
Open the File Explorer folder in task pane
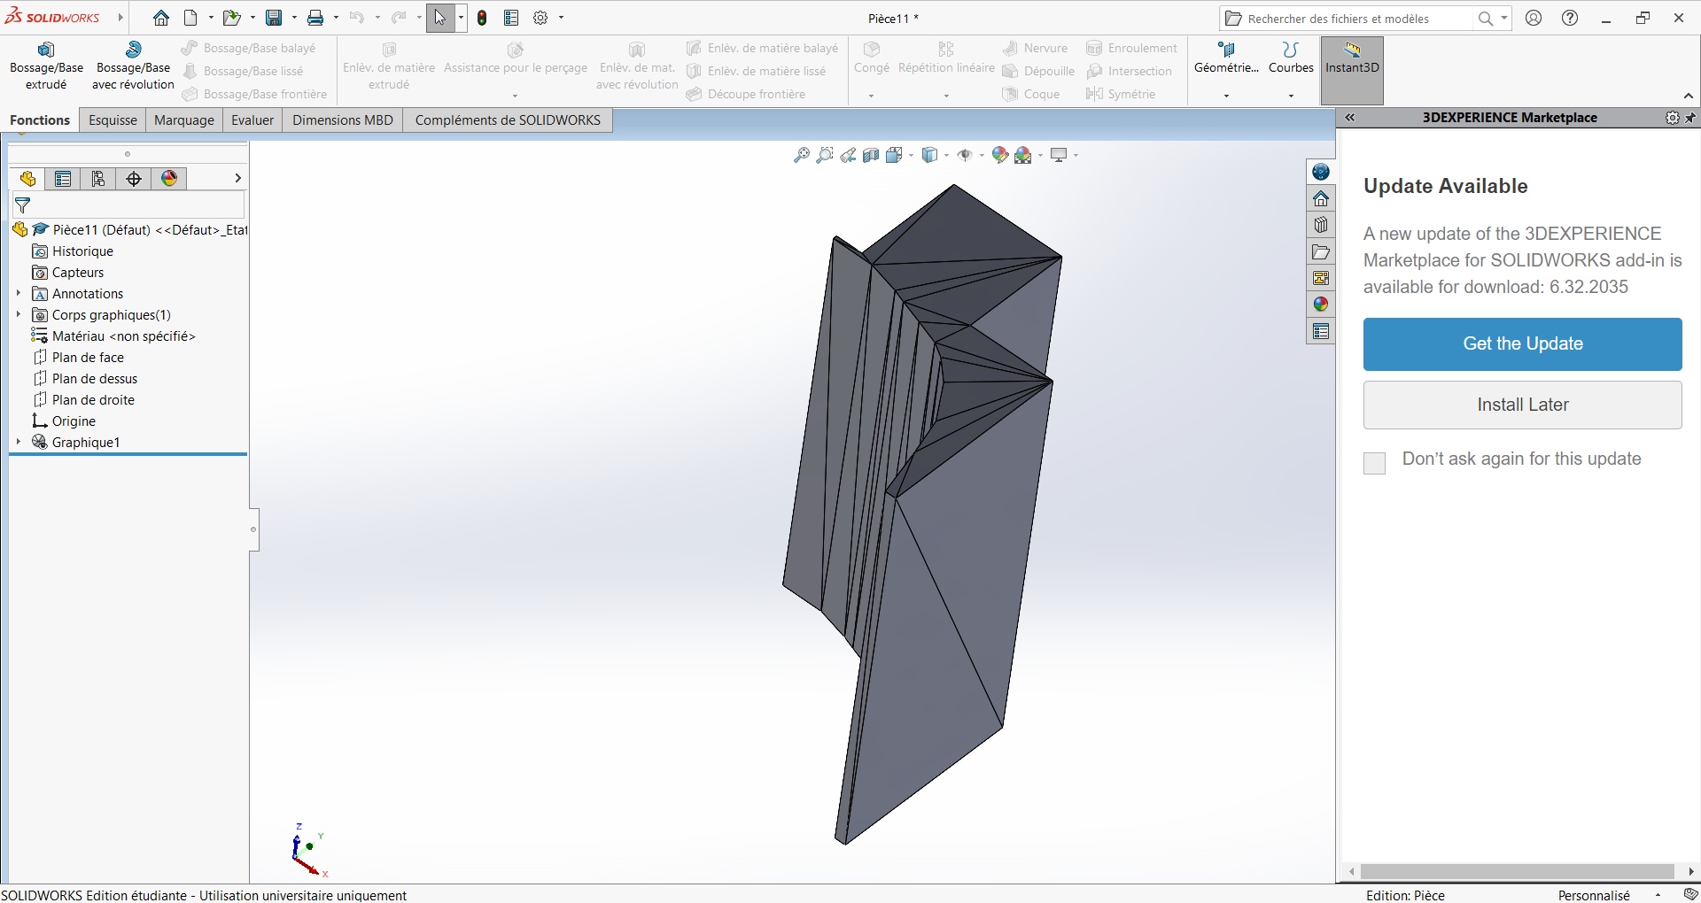coord(1321,251)
